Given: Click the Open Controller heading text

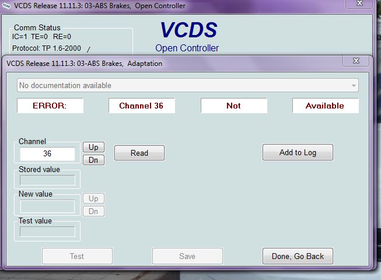Looking at the screenshot, I should point(187,48).
